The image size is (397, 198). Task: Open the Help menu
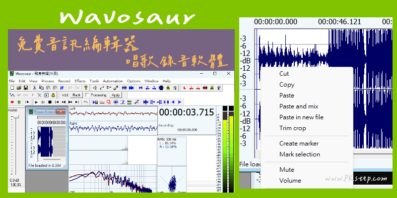[x=167, y=81]
